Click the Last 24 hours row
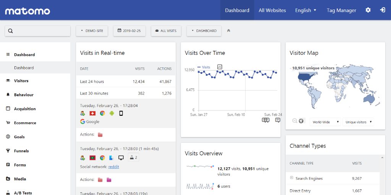 click(x=126, y=82)
